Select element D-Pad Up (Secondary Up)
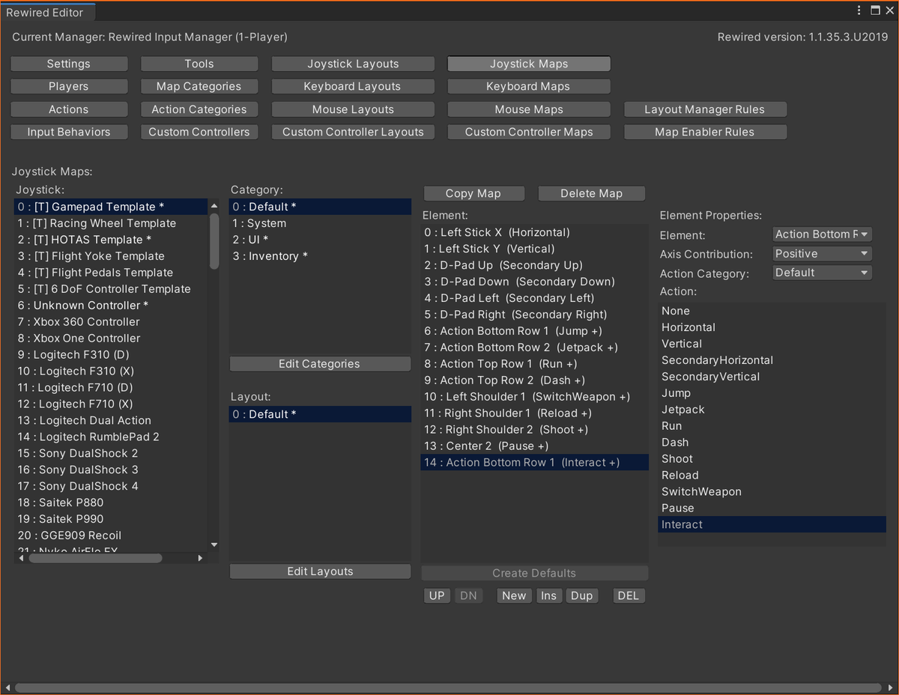 (x=535, y=265)
